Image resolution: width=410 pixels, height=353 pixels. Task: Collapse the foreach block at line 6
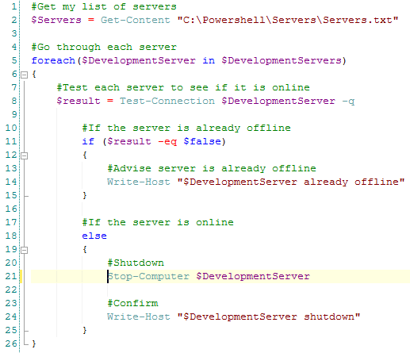coord(24,75)
